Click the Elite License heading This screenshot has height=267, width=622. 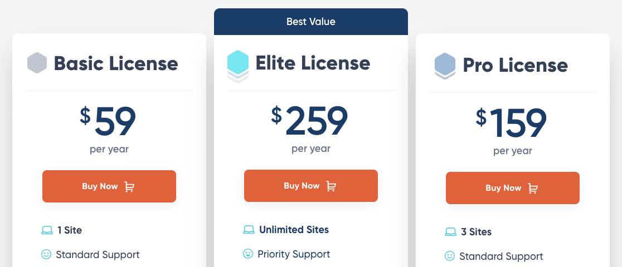[x=313, y=63]
